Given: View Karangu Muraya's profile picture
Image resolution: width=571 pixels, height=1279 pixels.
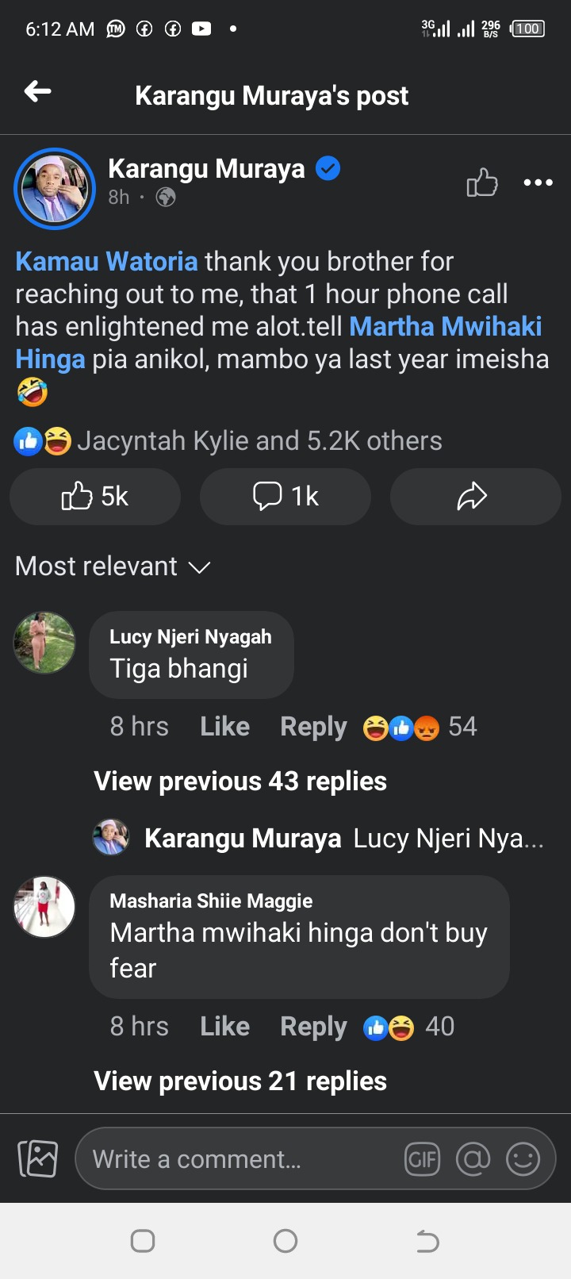Looking at the screenshot, I should click(x=55, y=189).
